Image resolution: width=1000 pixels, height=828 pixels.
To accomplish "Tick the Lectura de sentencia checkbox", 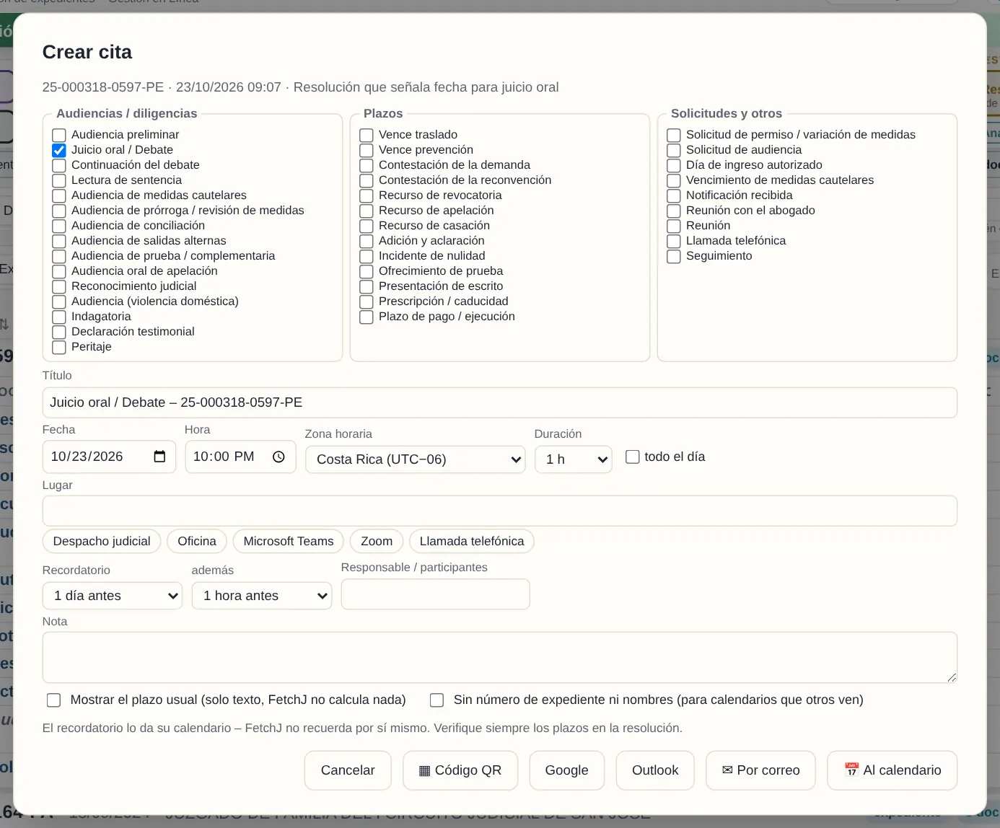I will coord(59,180).
